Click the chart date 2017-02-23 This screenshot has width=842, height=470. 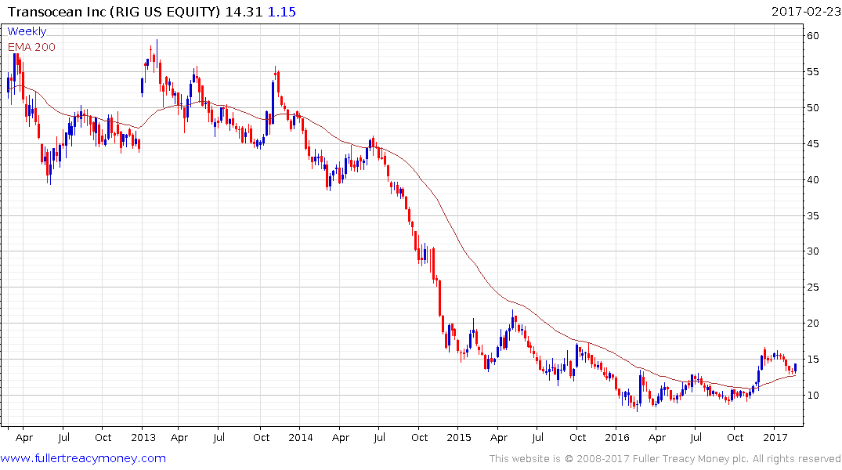(x=805, y=11)
